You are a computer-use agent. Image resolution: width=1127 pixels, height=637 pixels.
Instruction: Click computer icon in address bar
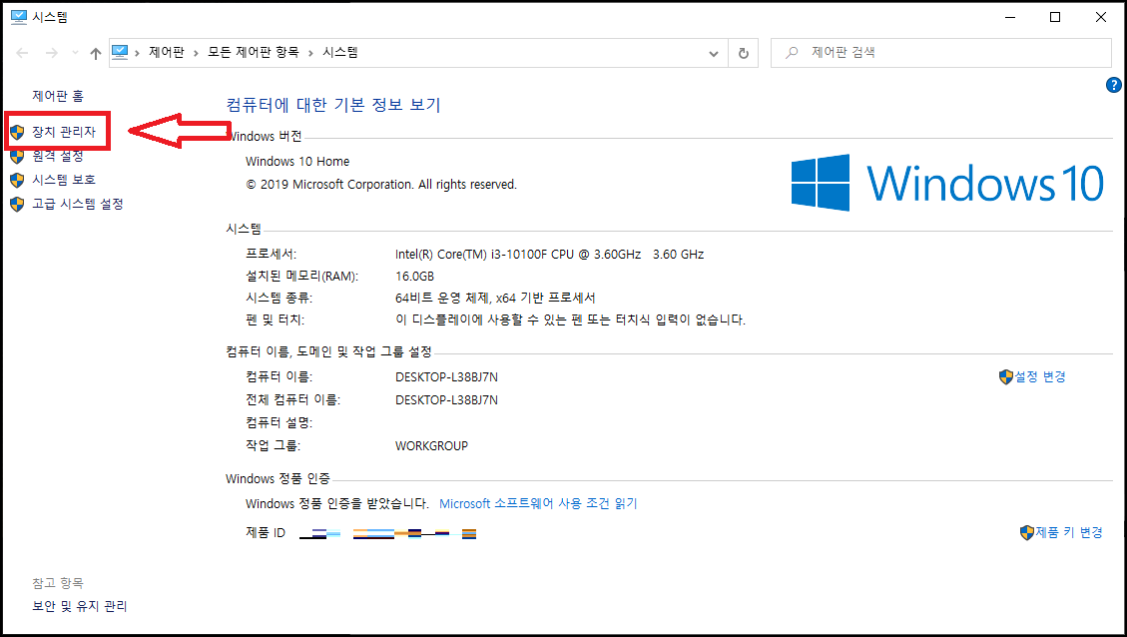(120, 52)
